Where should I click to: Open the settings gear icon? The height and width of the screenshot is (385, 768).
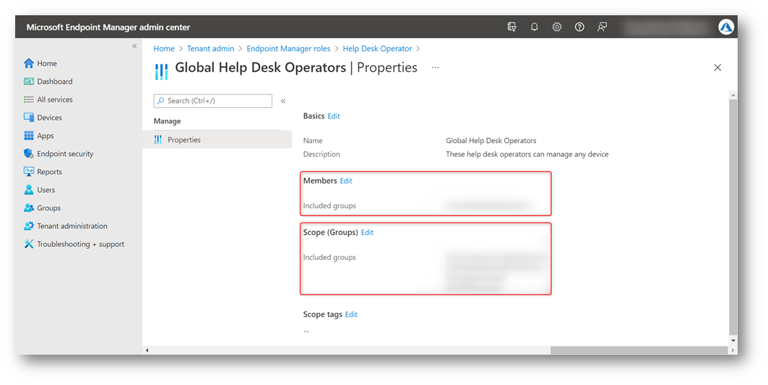[556, 27]
